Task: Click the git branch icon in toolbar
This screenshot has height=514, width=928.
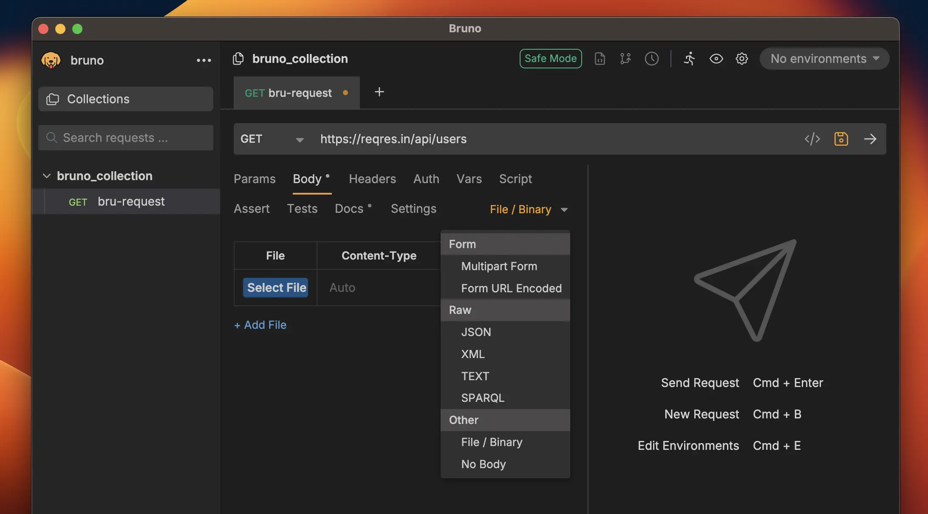Action: [625, 59]
